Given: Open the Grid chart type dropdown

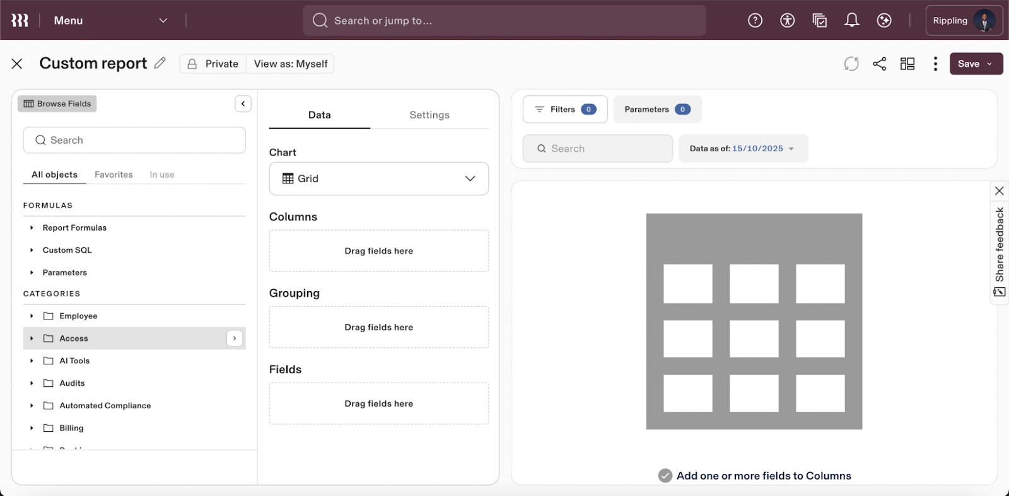Looking at the screenshot, I should tap(379, 179).
